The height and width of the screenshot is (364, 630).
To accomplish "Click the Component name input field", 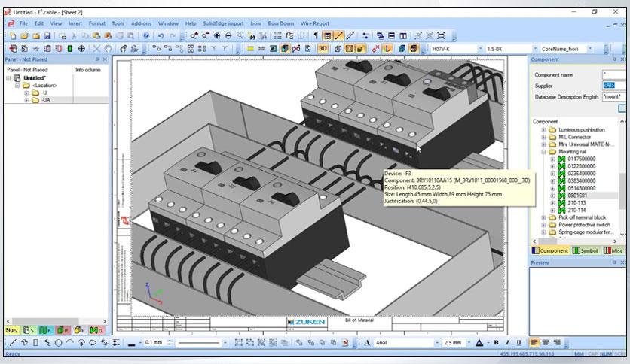I will [614, 74].
